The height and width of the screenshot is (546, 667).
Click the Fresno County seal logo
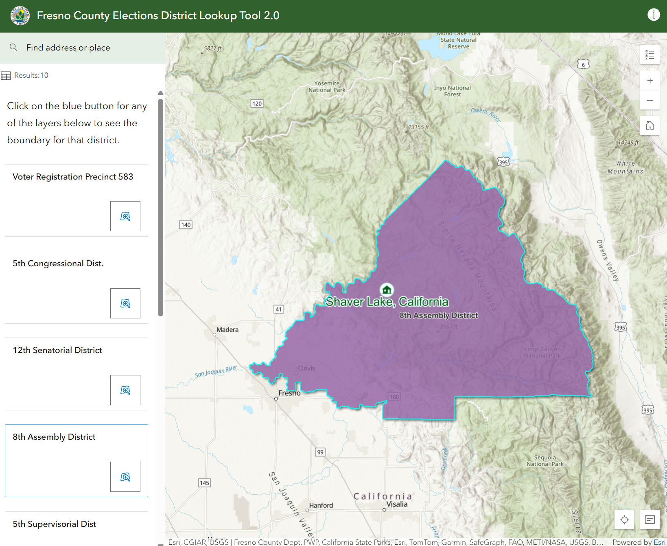pos(20,16)
